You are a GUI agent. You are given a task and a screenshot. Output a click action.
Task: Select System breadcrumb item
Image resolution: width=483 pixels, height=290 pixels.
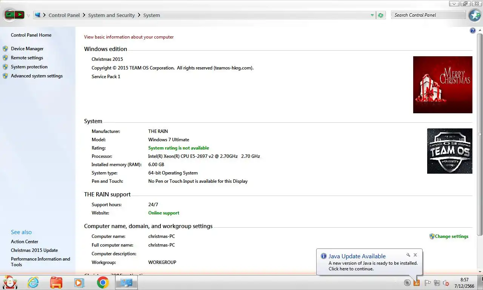[x=152, y=15]
